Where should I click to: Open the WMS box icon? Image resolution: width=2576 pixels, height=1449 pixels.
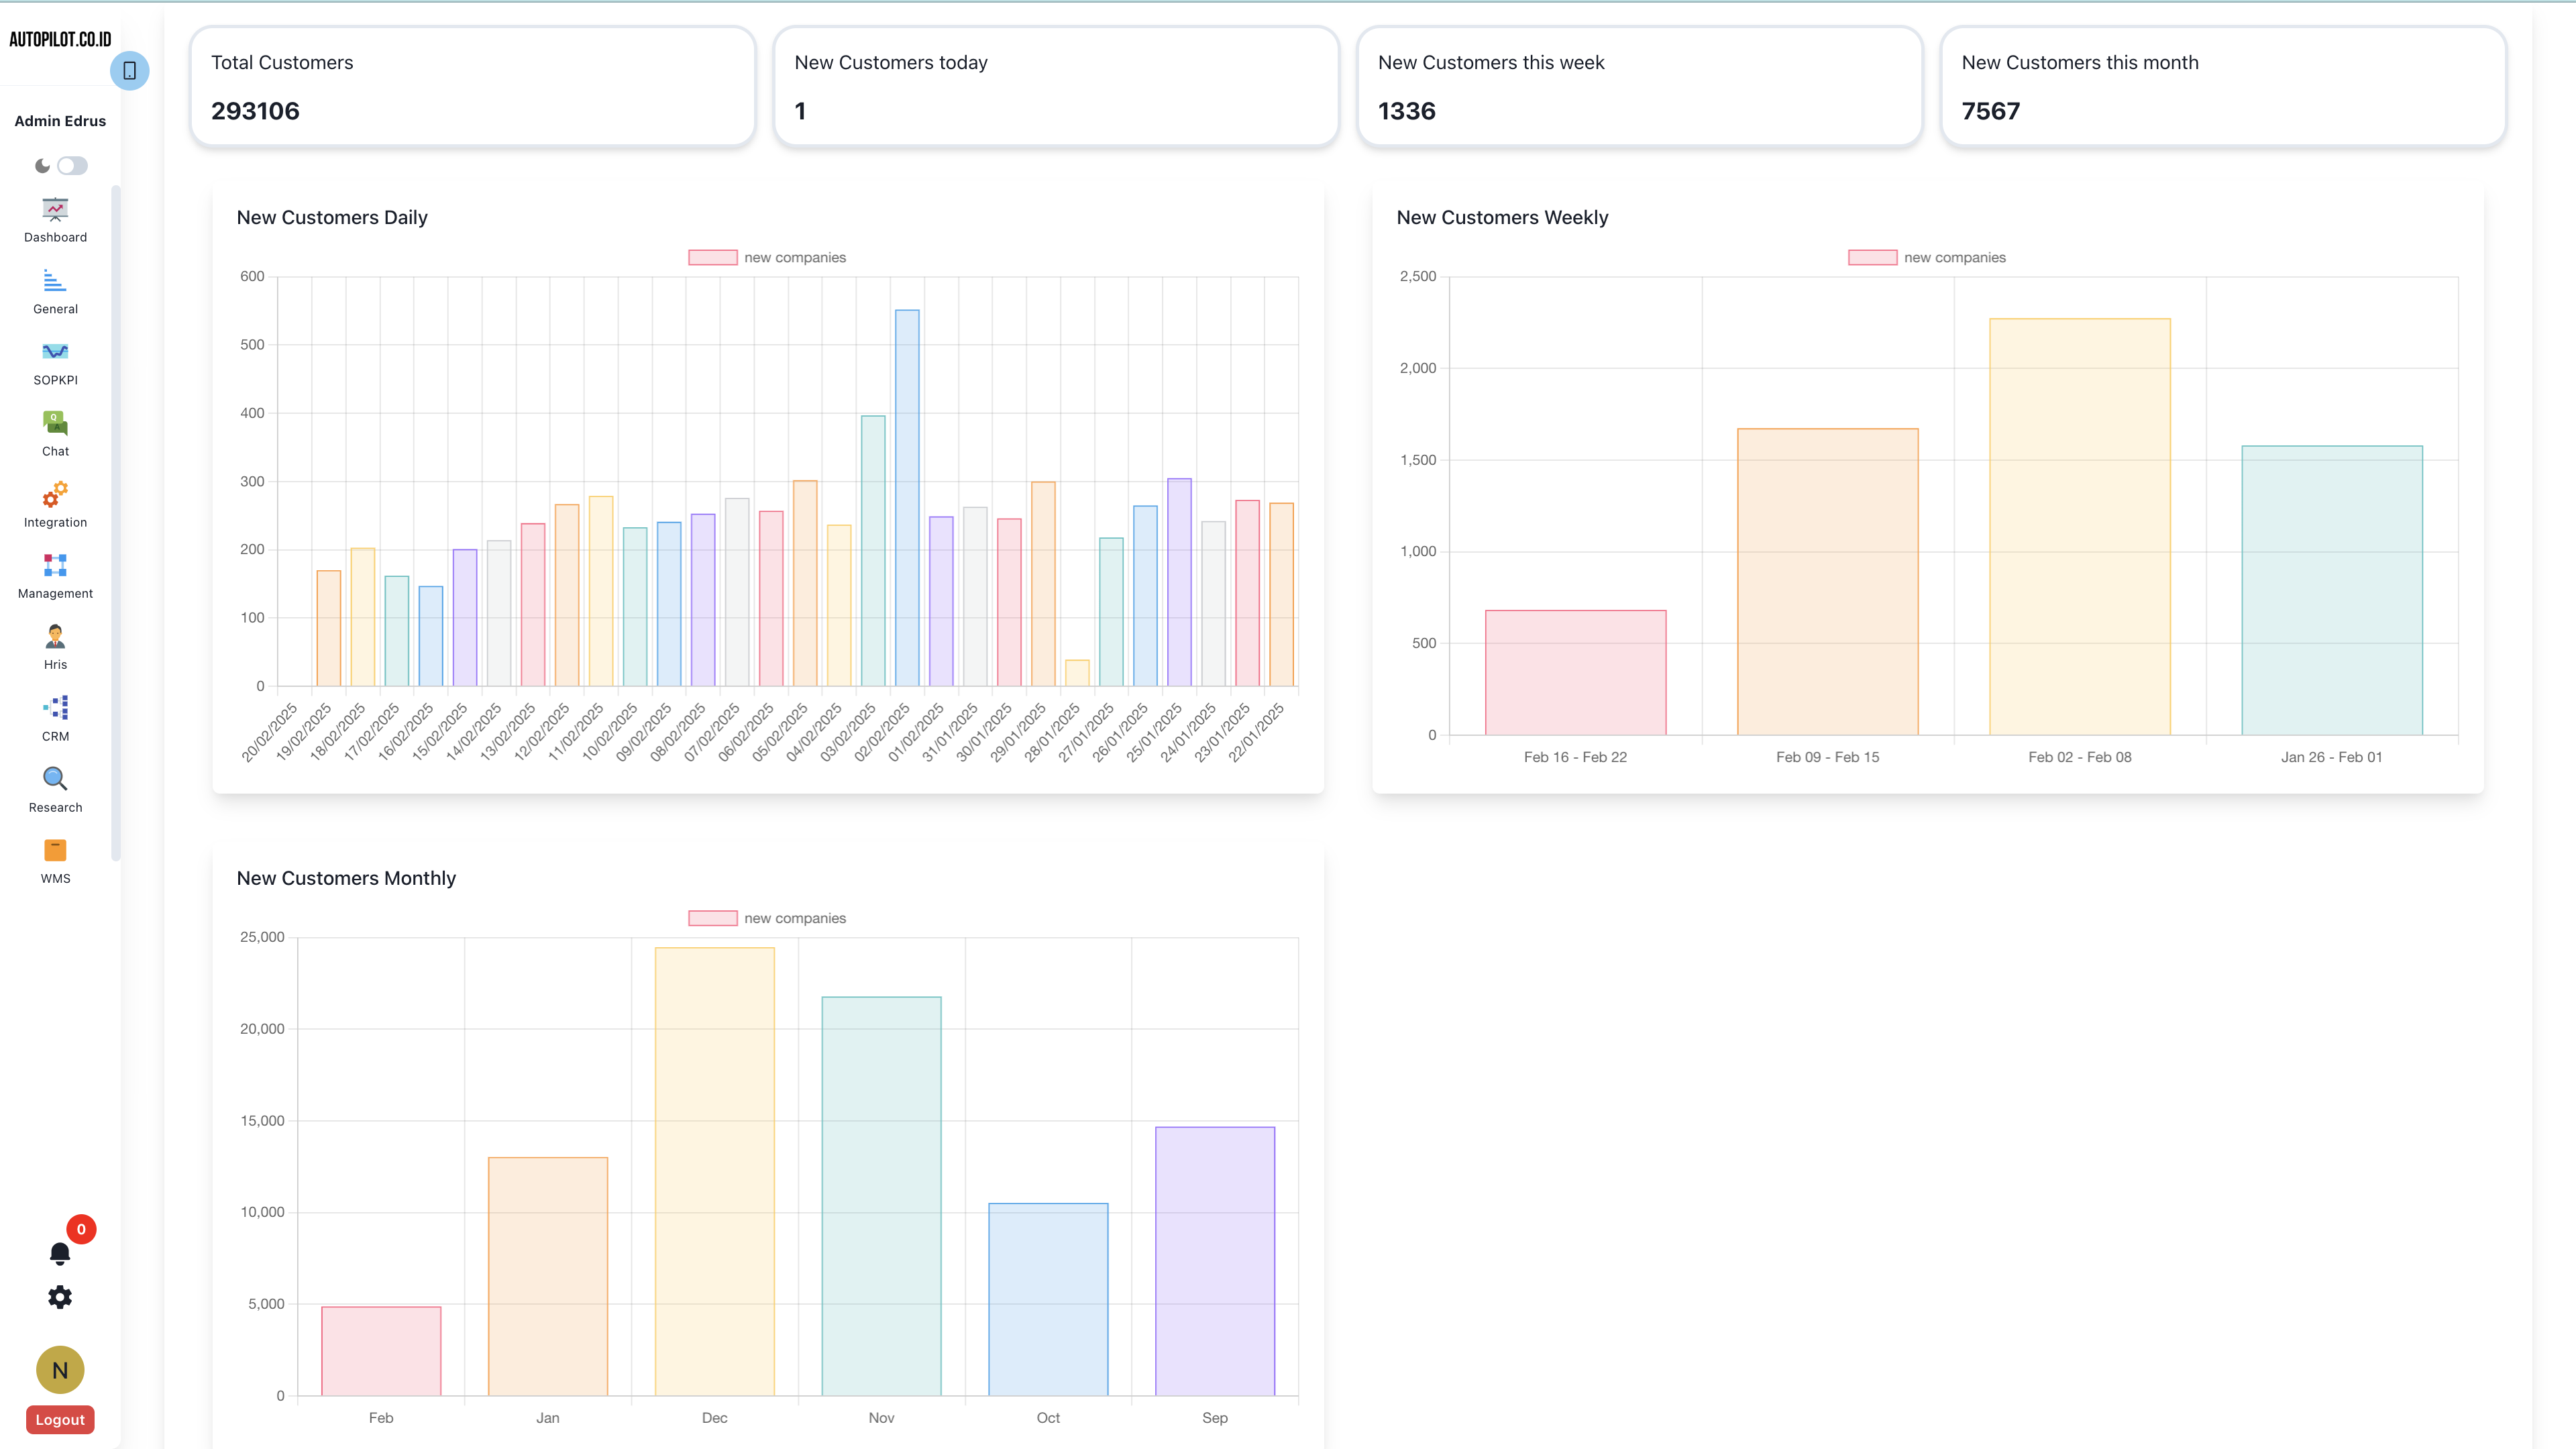[x=55, y=850]
